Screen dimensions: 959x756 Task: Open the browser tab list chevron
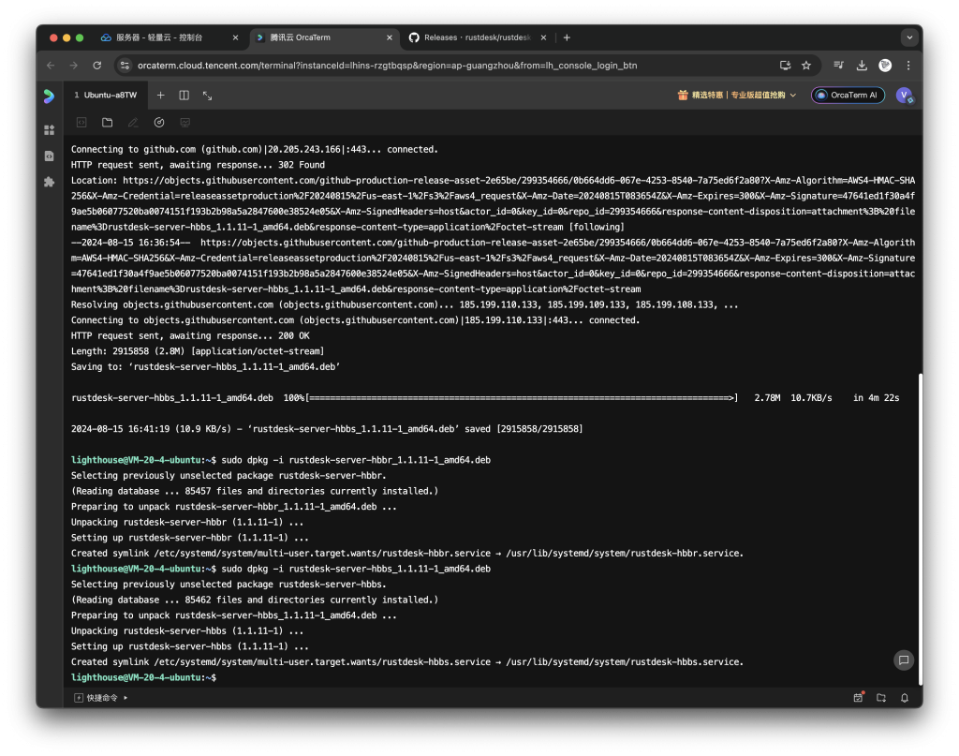tap(908, 37)
